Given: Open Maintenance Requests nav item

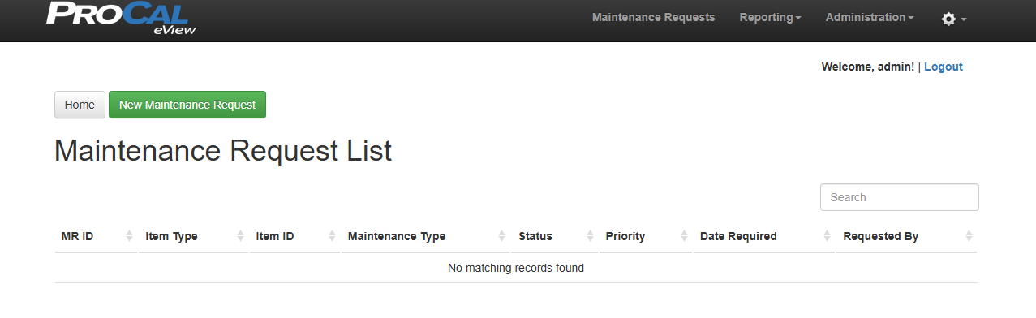Looking at the screenshot, I should click(653, 17).
